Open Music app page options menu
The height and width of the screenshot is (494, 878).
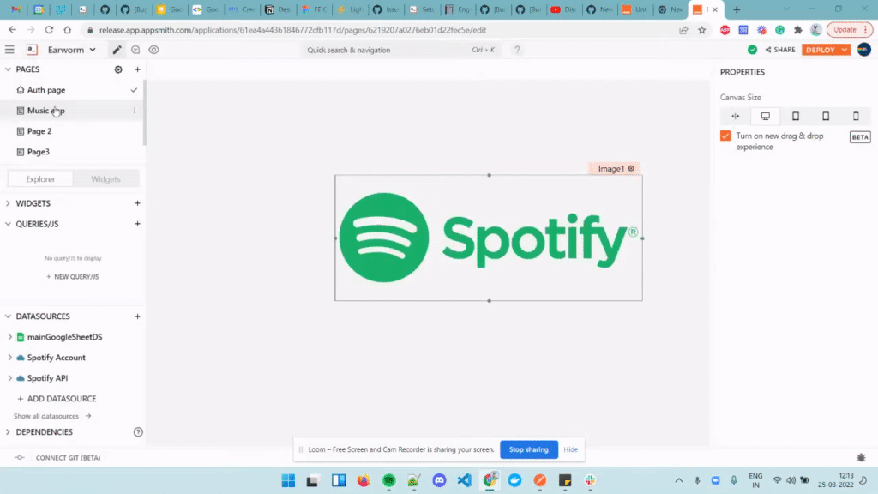point(135,111)
